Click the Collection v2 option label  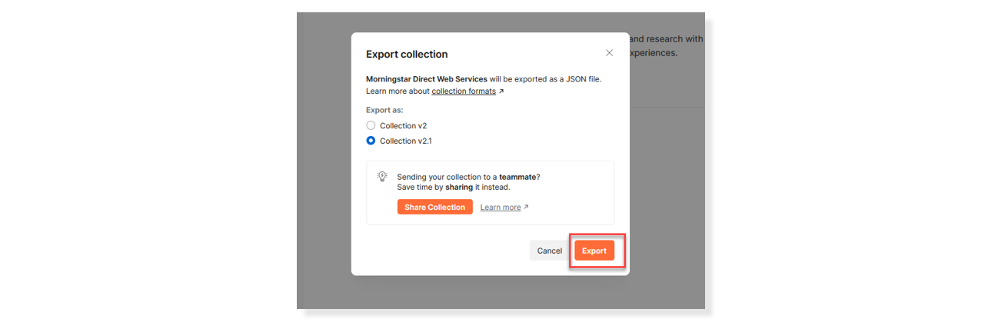pyautogui.click(x=403, y=125)
